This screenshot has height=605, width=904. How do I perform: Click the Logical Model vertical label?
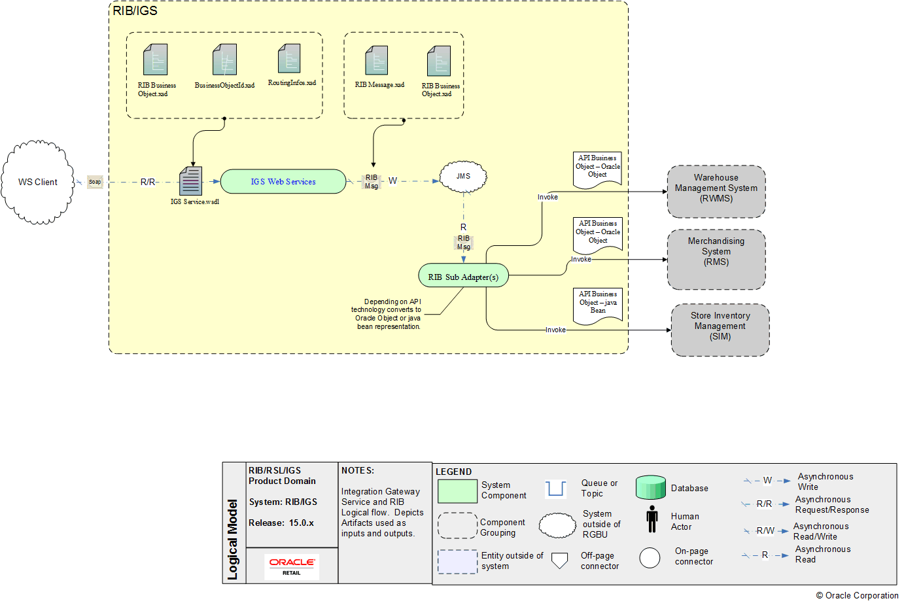click(232, 540)
